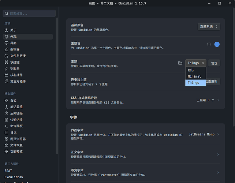Click the 管理 themes button
The image size is (235, 183).
(x=214, y=63)
